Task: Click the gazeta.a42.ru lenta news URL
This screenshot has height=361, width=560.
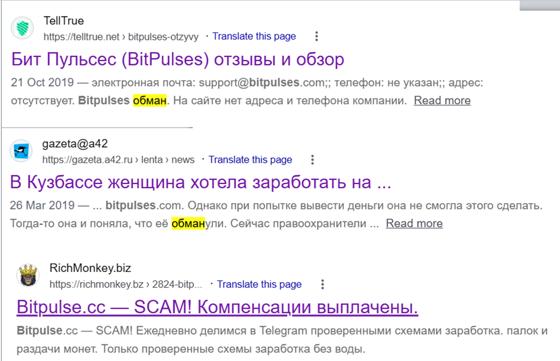Action: click(118, 159)
